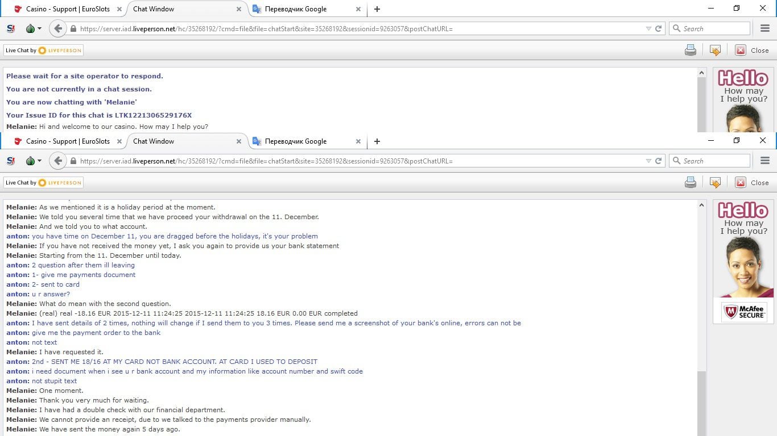Click chat scrollbar up arrow in lower window
This screenshot has height=436, width=777.
pos(701,205)
